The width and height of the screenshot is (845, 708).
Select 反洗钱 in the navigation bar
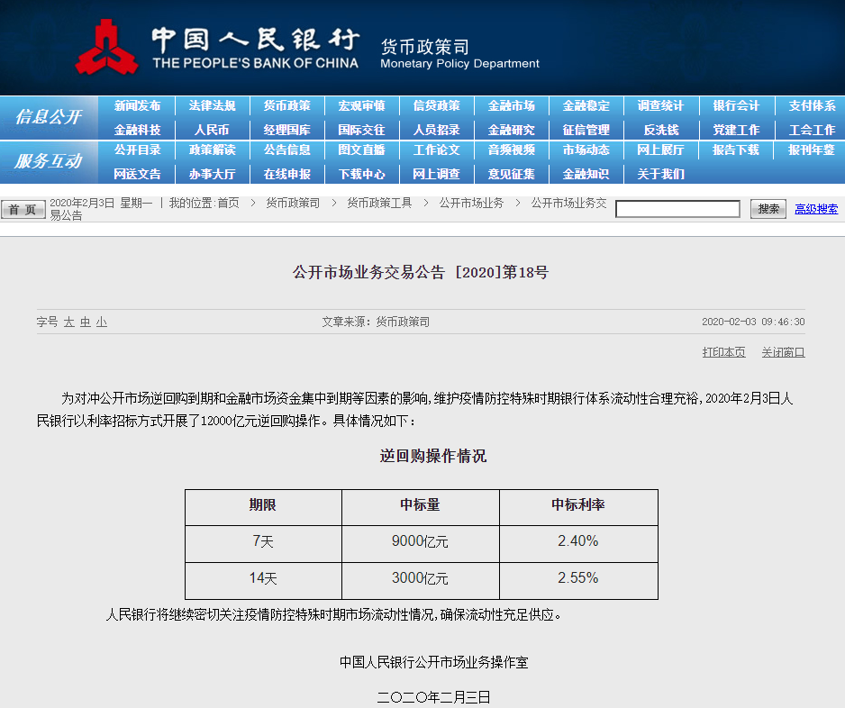(x=660, y=130)
